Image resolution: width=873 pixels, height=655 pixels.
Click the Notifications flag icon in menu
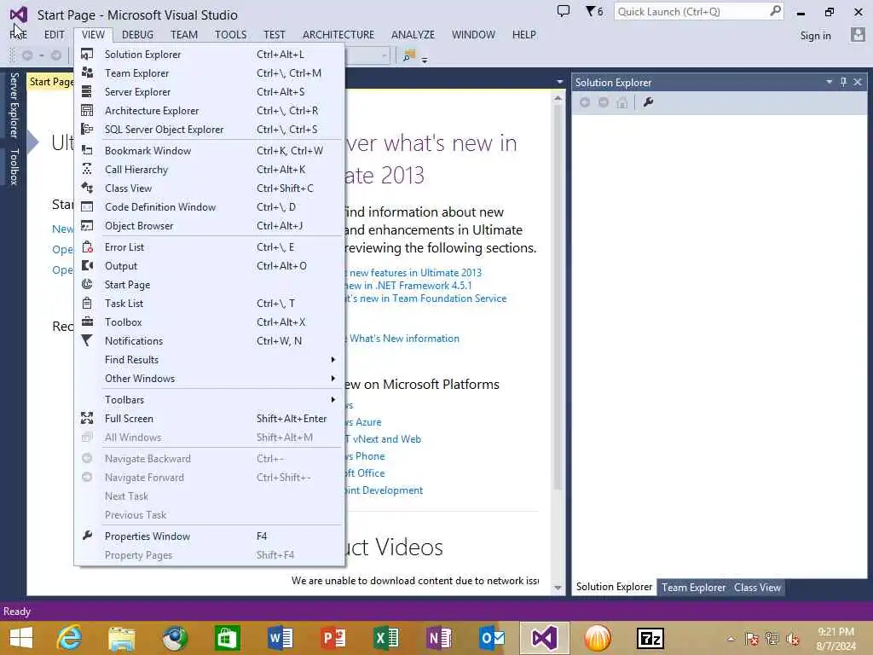(x=87, y=340)
